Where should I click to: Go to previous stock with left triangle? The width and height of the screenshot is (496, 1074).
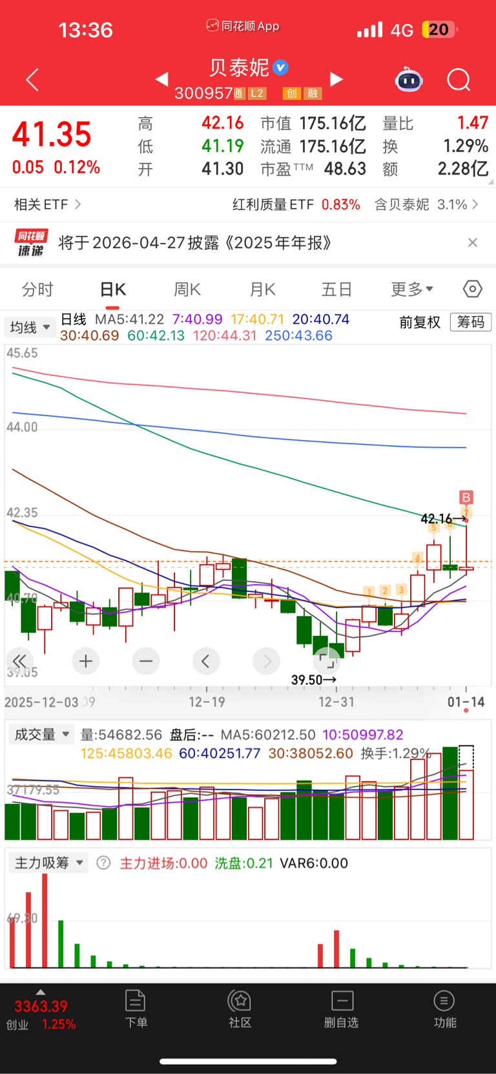click(x=162, y=79)
